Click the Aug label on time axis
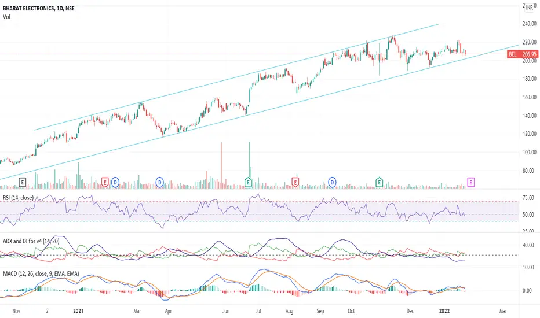540x318 pixels. click(289, 311)
